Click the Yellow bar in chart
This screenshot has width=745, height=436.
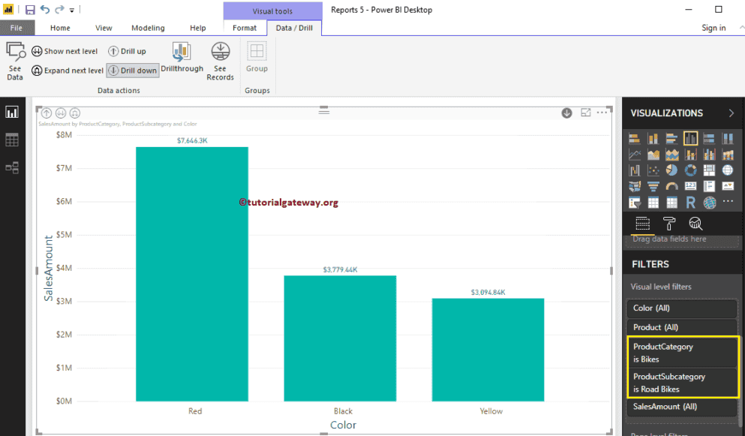488,350
